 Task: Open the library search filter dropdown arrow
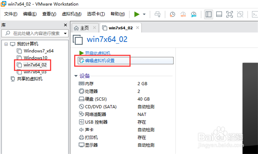pos(65,33)
